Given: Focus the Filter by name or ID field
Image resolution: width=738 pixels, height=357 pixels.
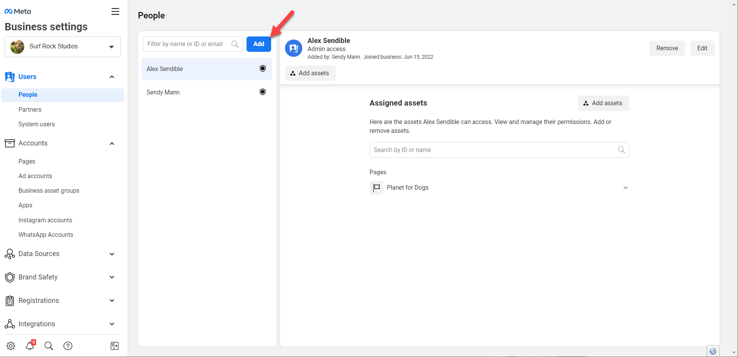Looking at the screenshot, I should click(x=193, y=44).
